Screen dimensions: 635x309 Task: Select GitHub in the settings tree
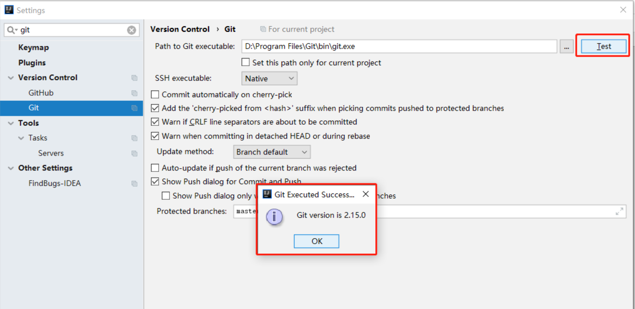41,93
